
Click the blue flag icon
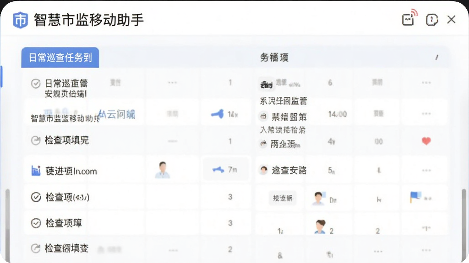pos(415,197)
